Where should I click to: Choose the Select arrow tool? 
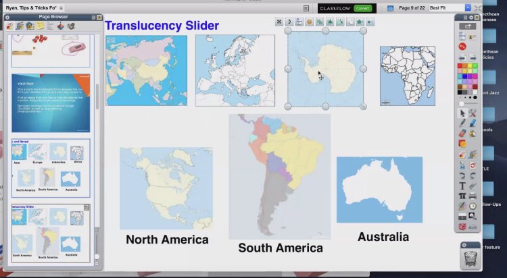pos(462,113)
